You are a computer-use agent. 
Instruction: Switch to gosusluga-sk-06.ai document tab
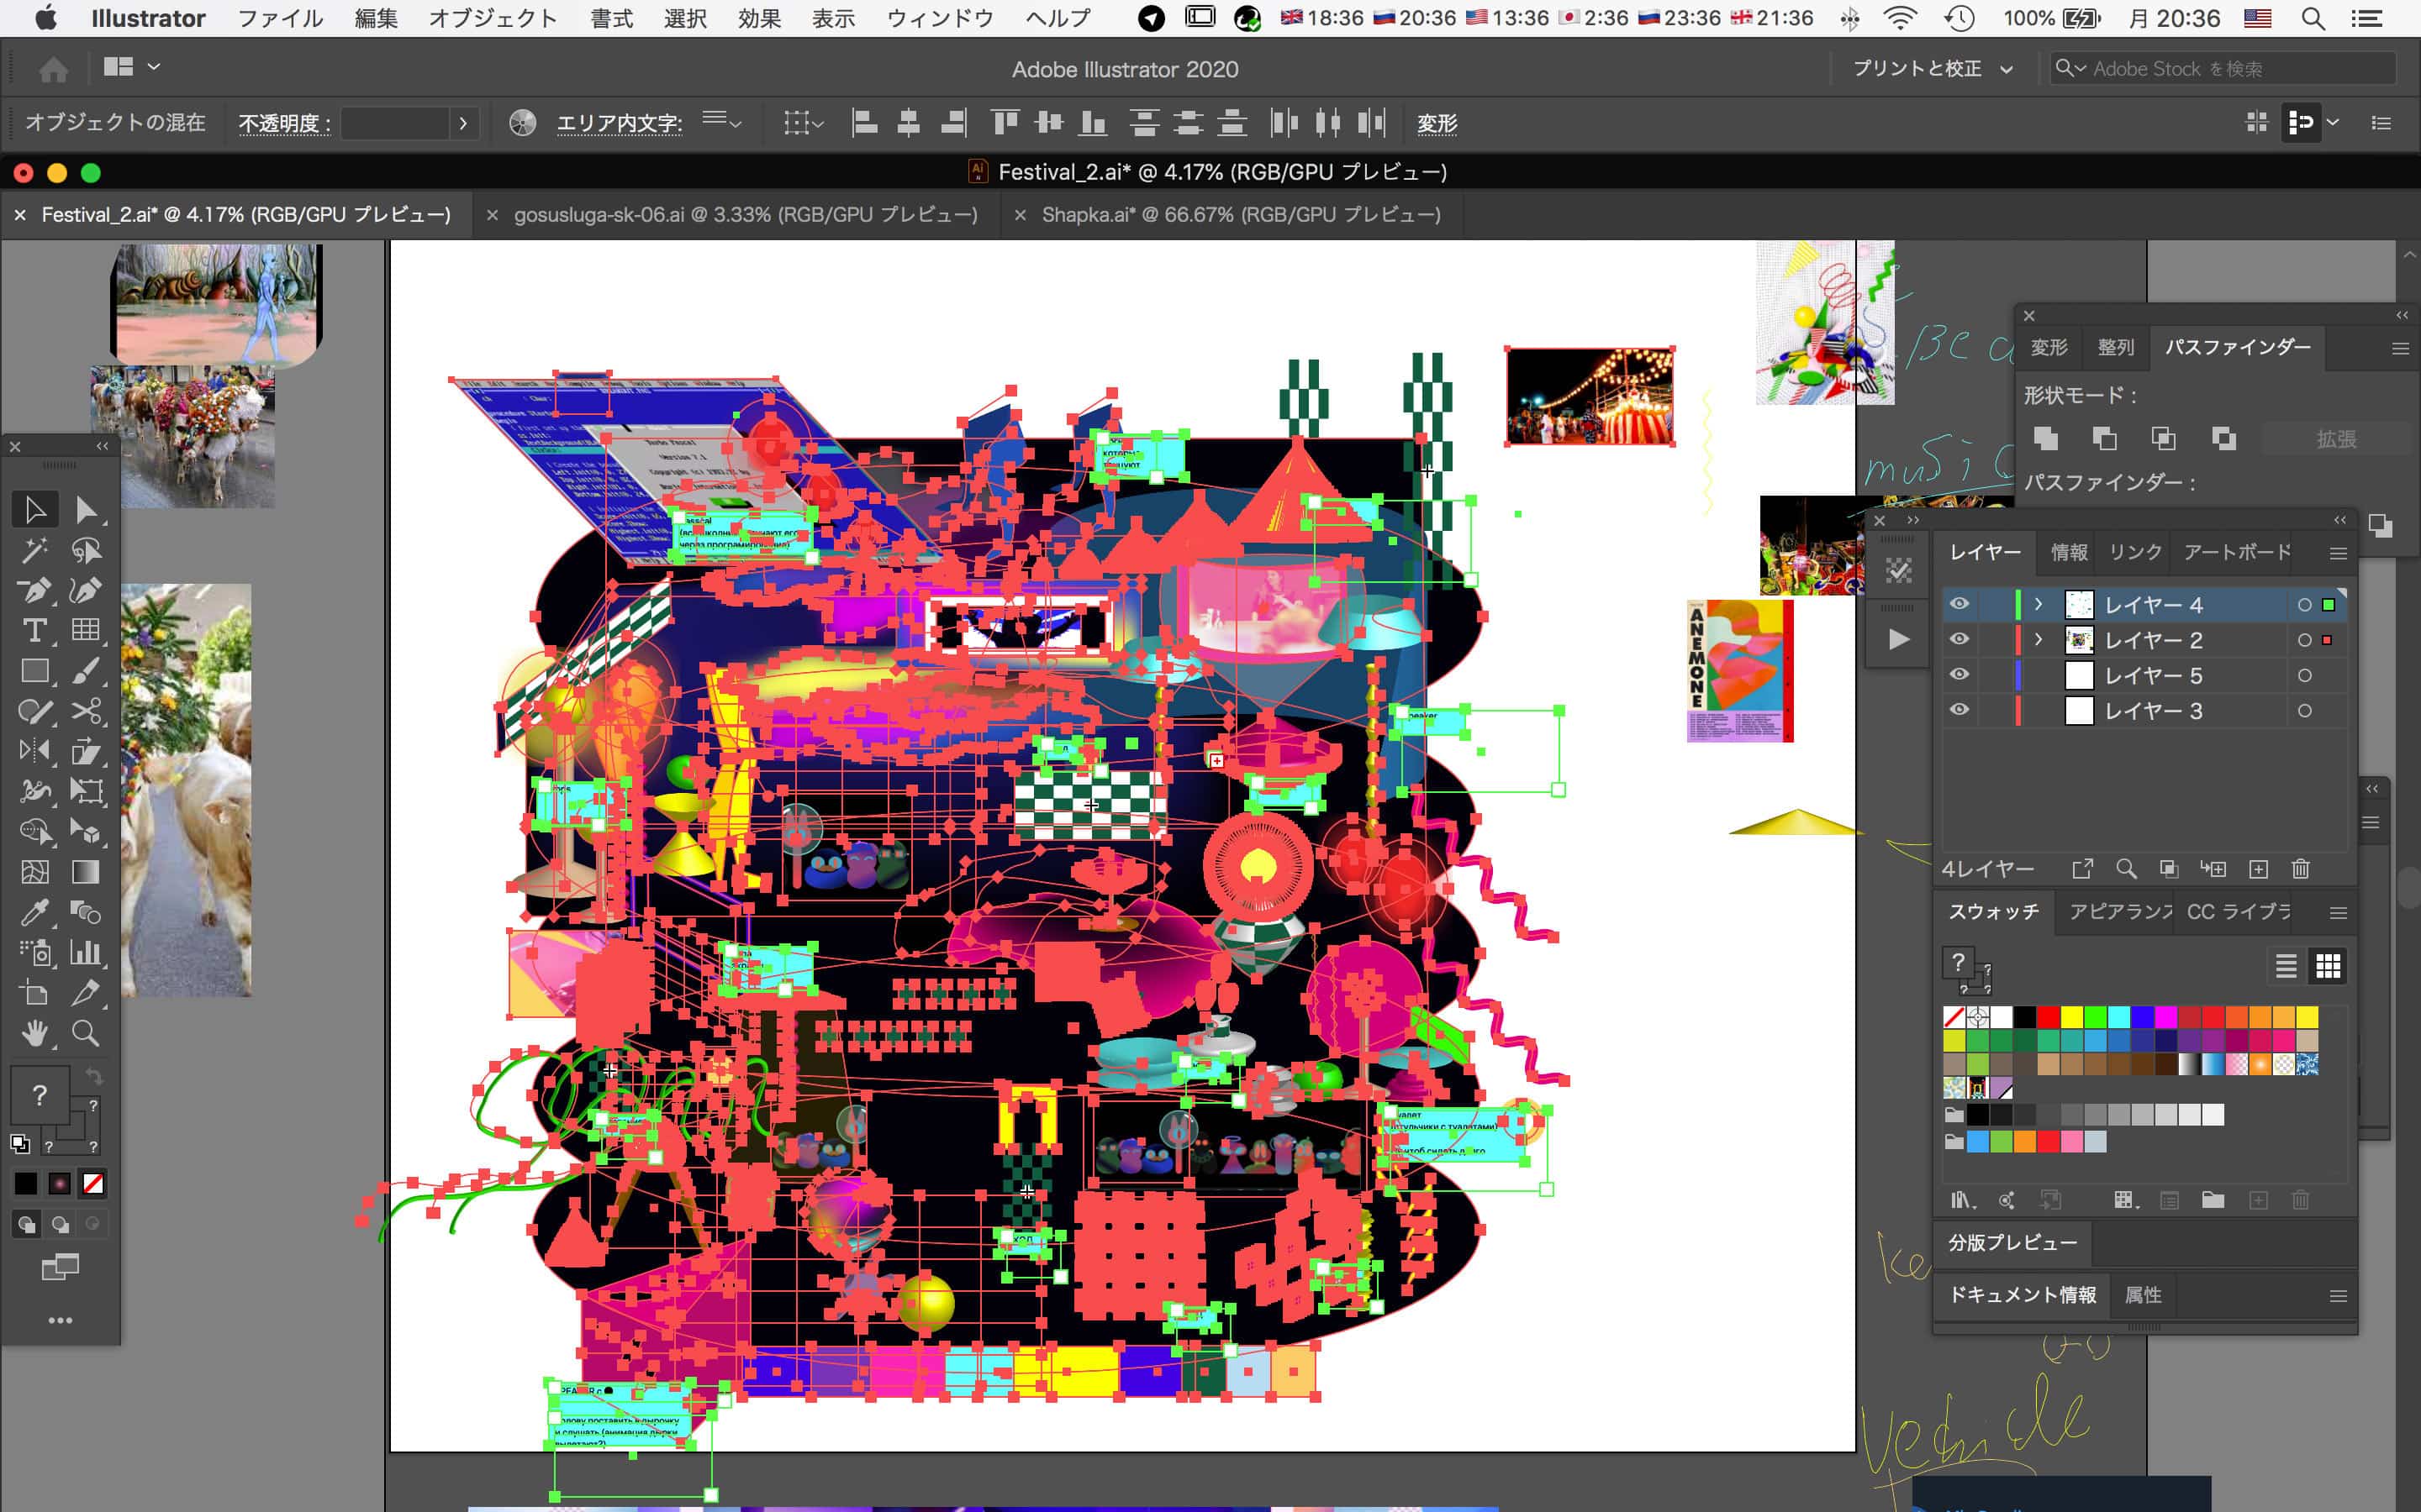[744, 215]
